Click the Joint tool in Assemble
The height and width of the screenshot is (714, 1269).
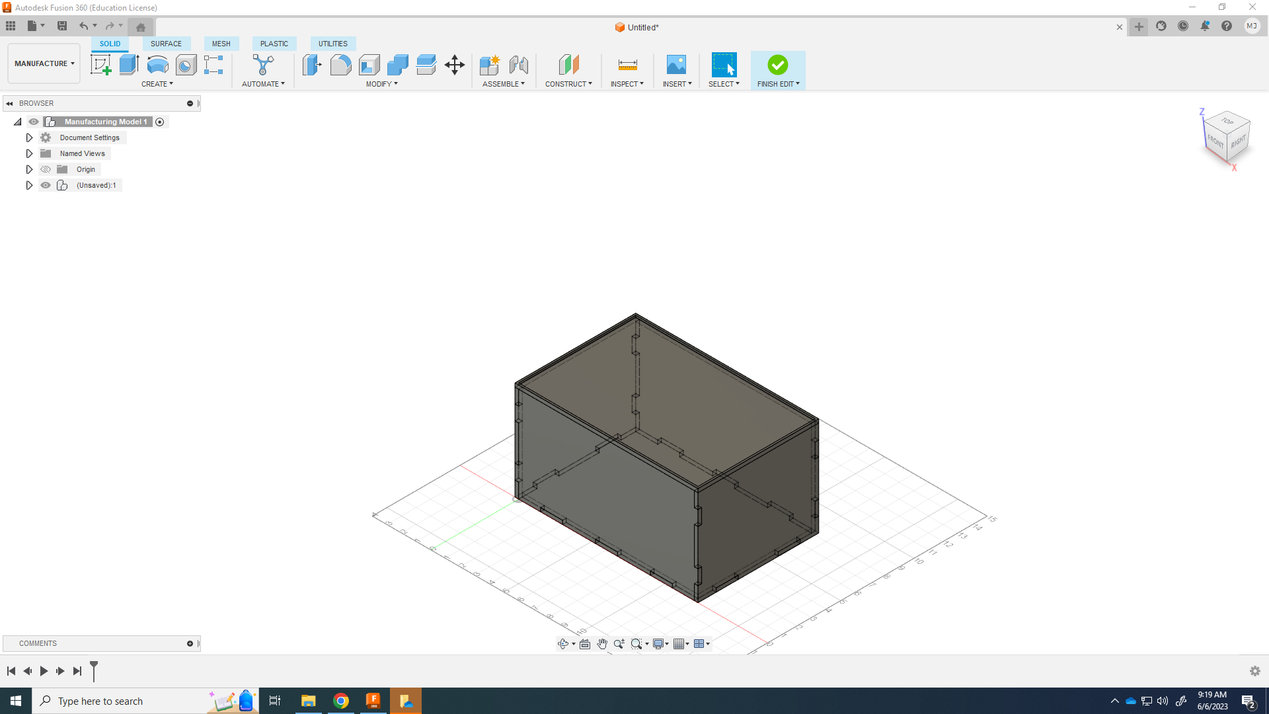tap(519, 65)
